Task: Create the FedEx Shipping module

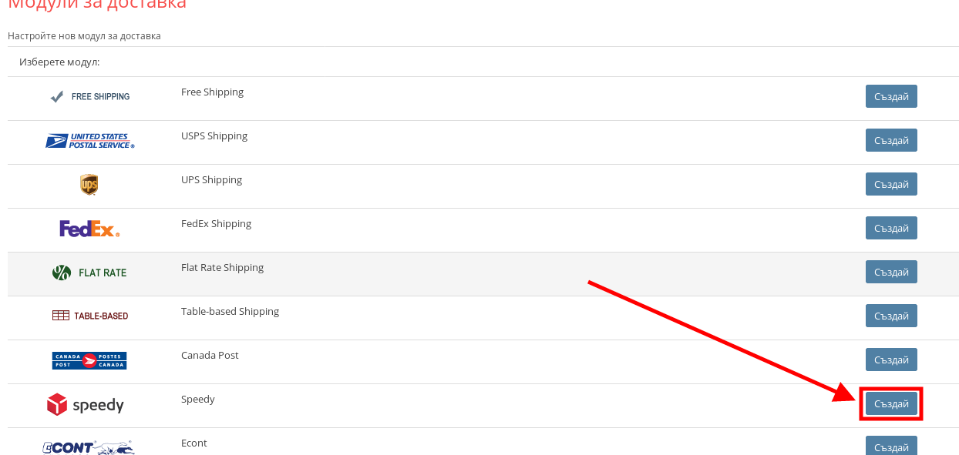Action: [x=891, y=228]
